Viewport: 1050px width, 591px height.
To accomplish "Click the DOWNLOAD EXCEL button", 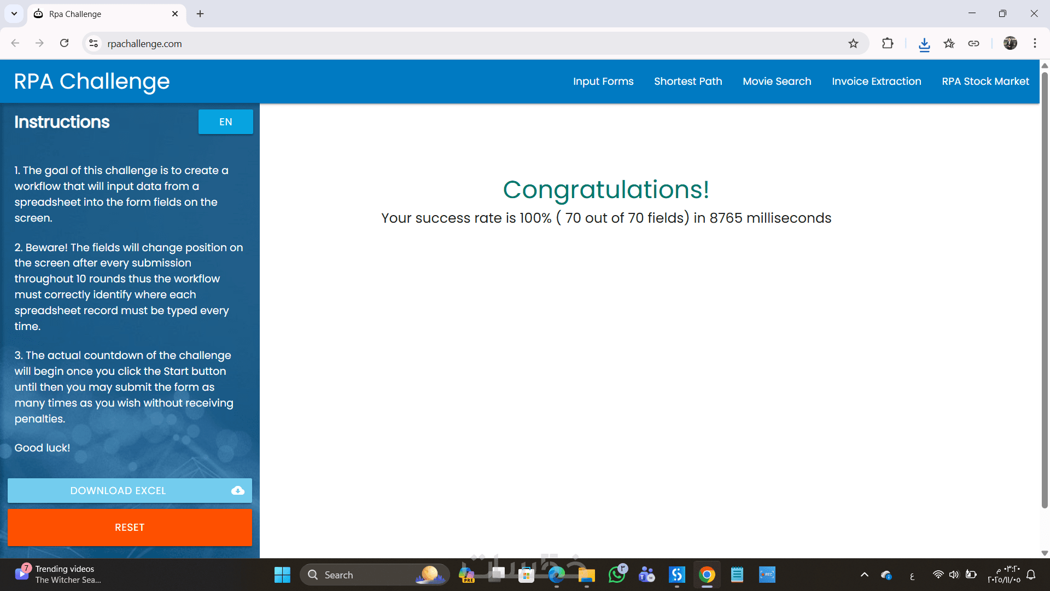I will (x=130, y=491).
